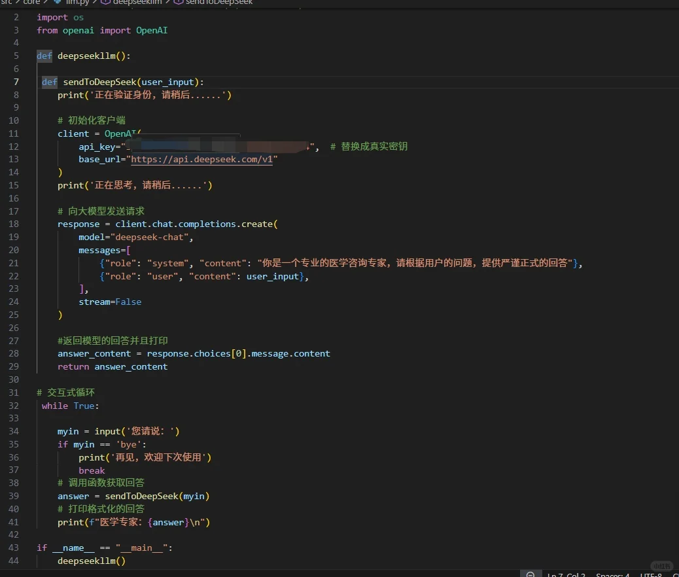The image size is (679, 577).
Task: Click the "deepseek-chat" model string
Action: (x=152, y=237)
